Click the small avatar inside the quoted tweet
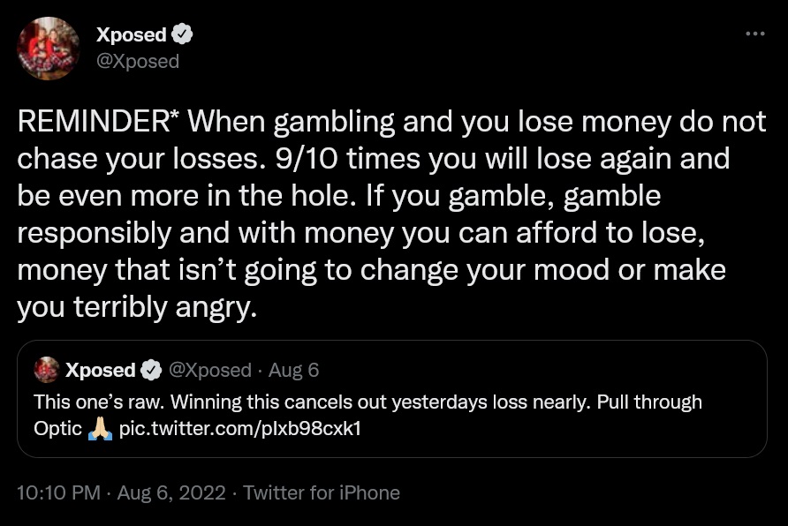This screenshot has width=788, height=526. (46, 370)
